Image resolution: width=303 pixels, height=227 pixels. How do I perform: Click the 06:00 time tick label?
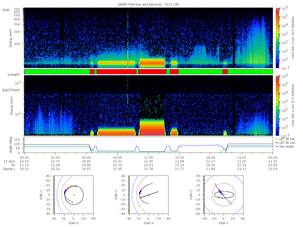86,157
